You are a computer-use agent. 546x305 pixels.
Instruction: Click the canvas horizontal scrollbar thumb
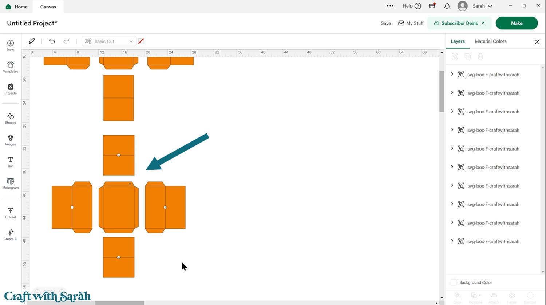[x=119, y=303]
